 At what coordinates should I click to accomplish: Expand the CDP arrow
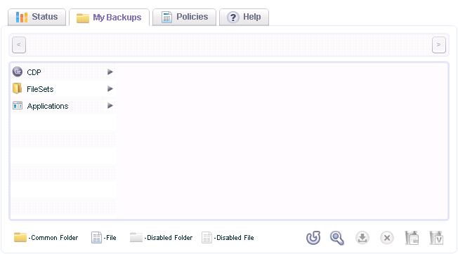coord(110,72)
